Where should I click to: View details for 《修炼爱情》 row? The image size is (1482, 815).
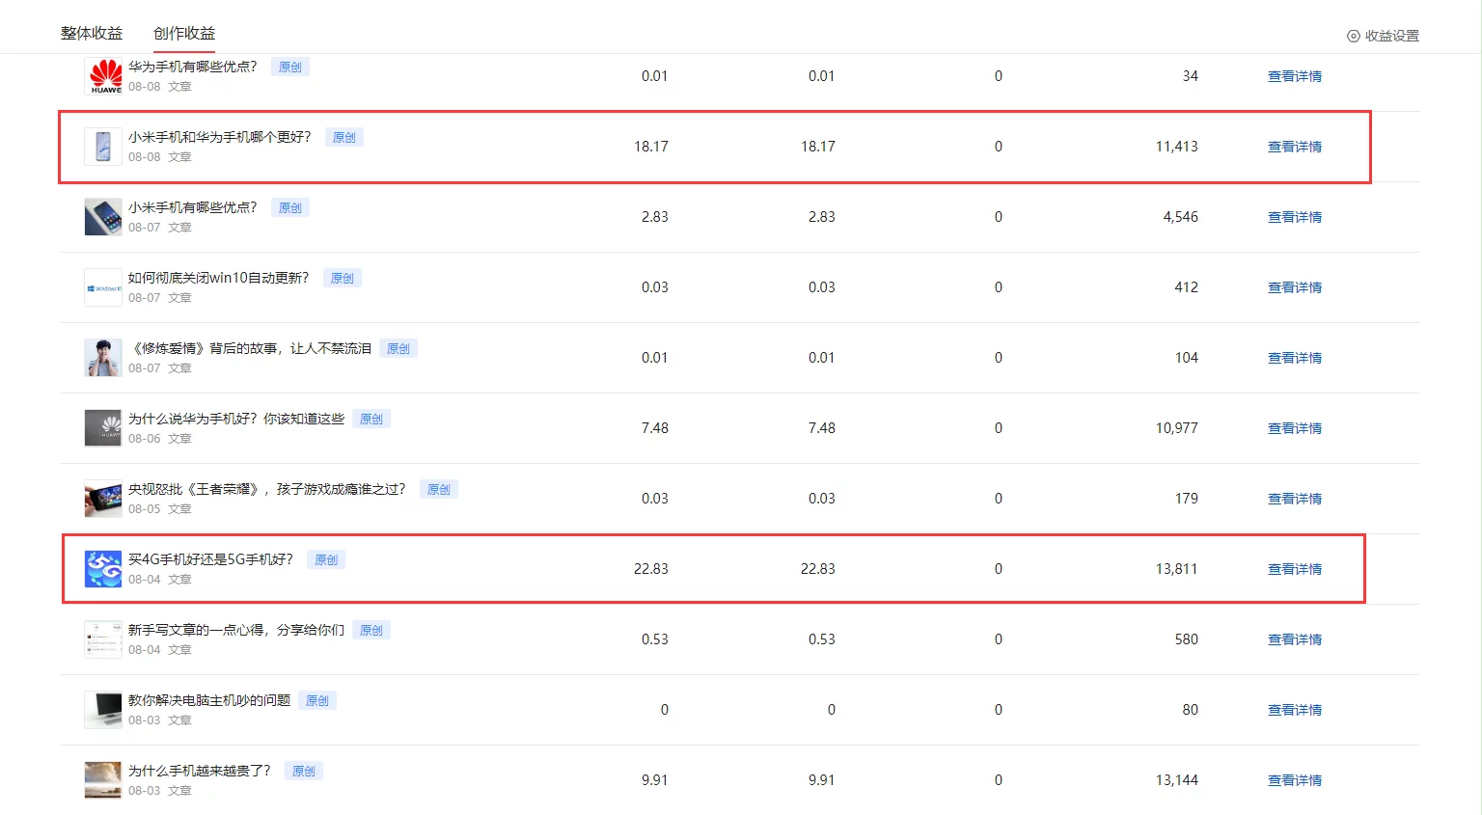click(x=1295, y=358)
